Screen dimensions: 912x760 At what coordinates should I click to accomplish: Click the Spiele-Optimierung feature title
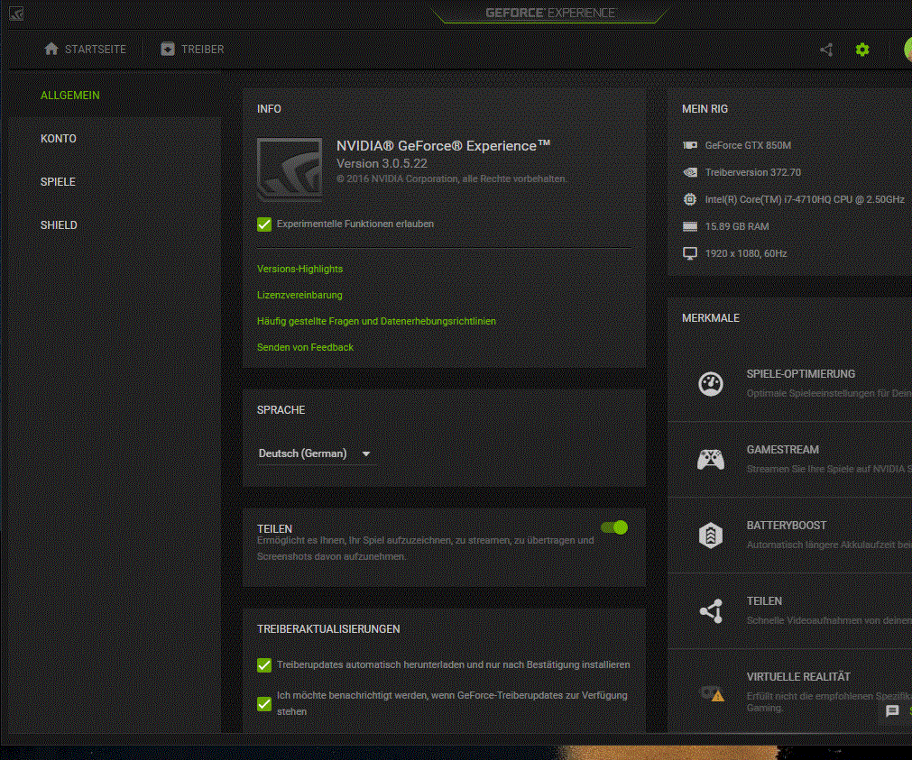(801, 374)
